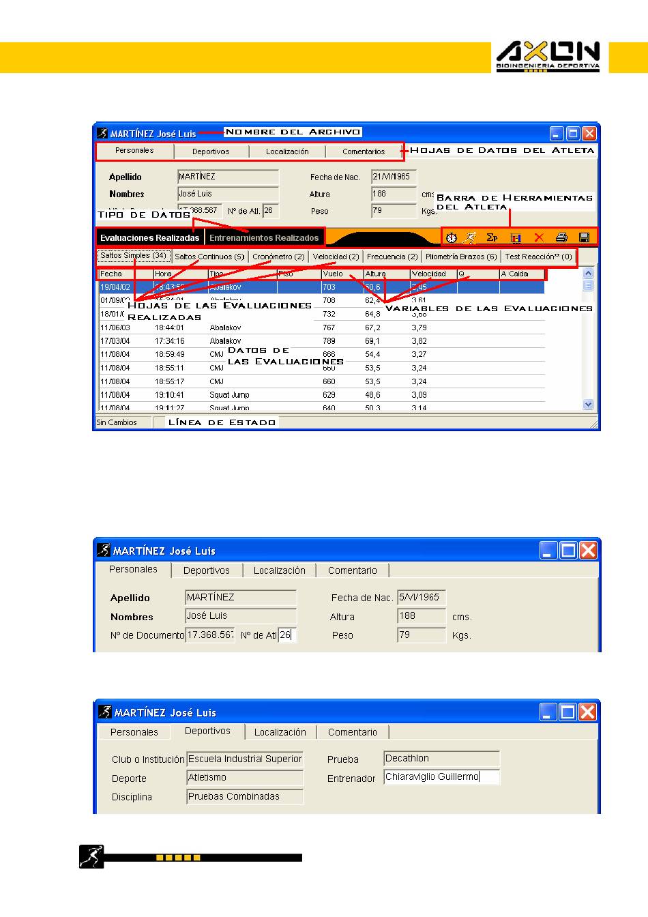The width and height of the screenshot is (648, 917).
Task: Select Evaluaciones Realizadas view
Action: point(149,238)
